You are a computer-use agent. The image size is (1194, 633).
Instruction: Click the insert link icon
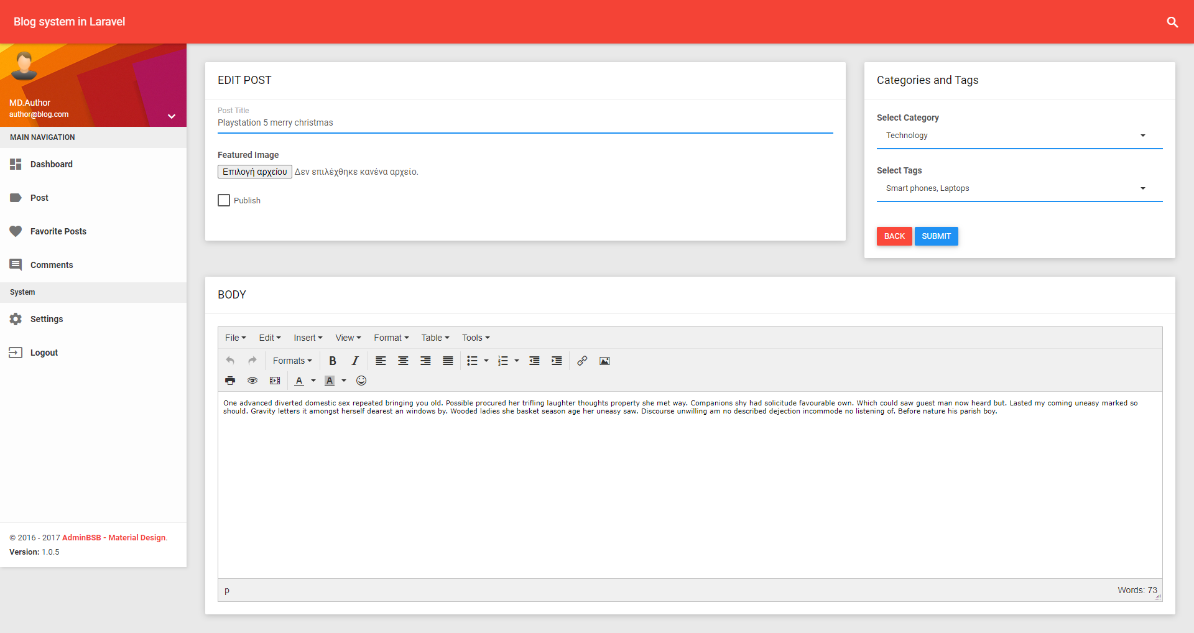[582, 361]
